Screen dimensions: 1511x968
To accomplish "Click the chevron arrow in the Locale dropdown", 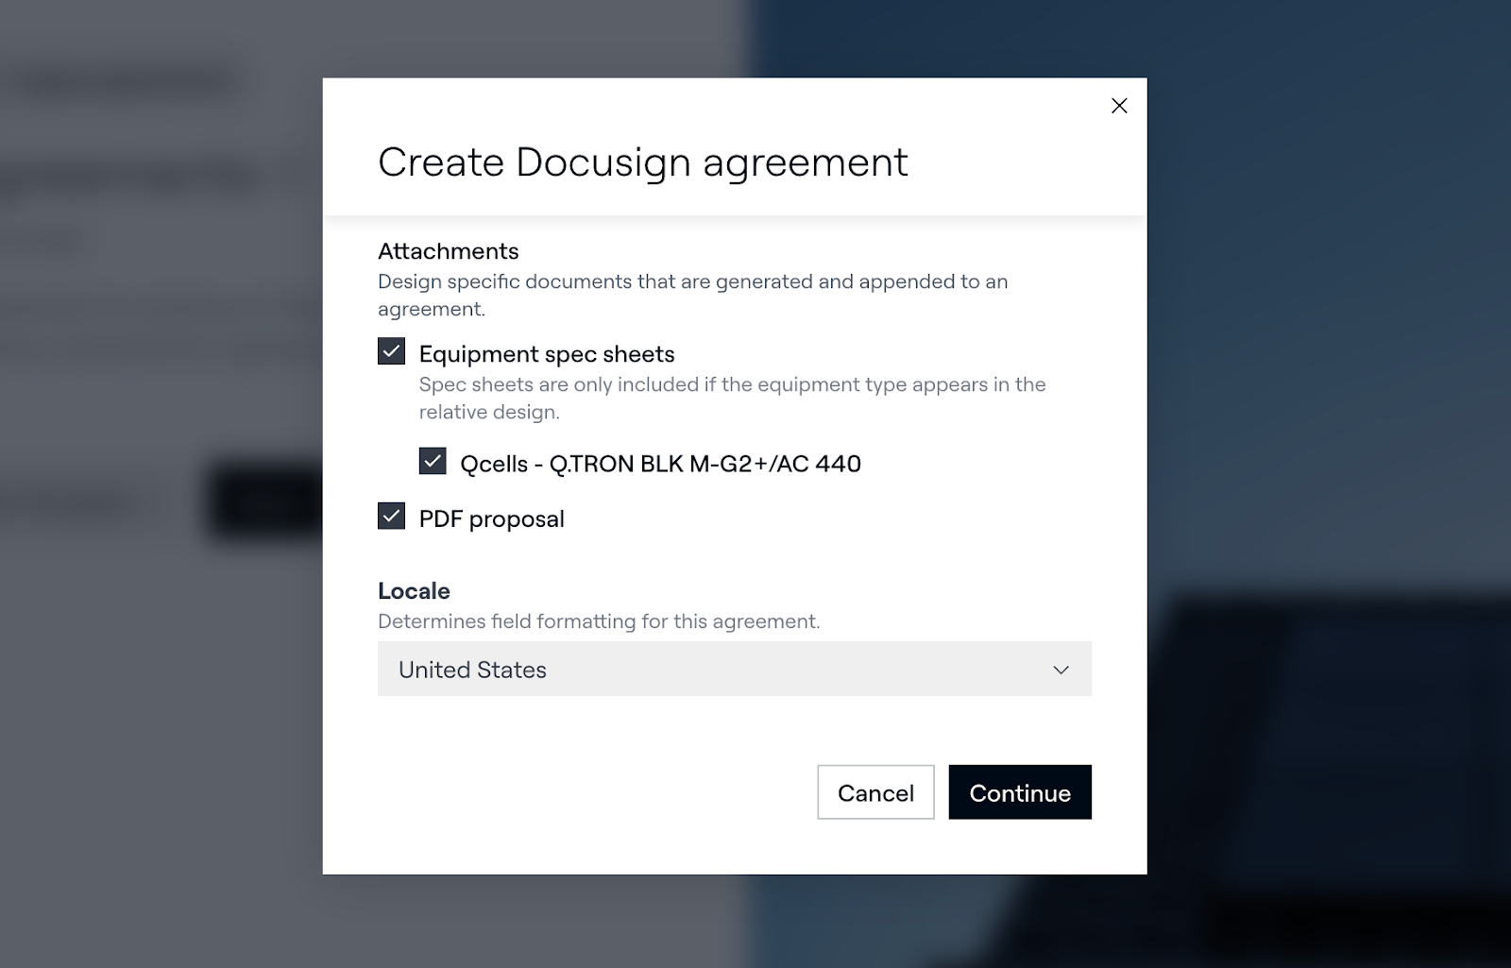I will click(1061, 670).
